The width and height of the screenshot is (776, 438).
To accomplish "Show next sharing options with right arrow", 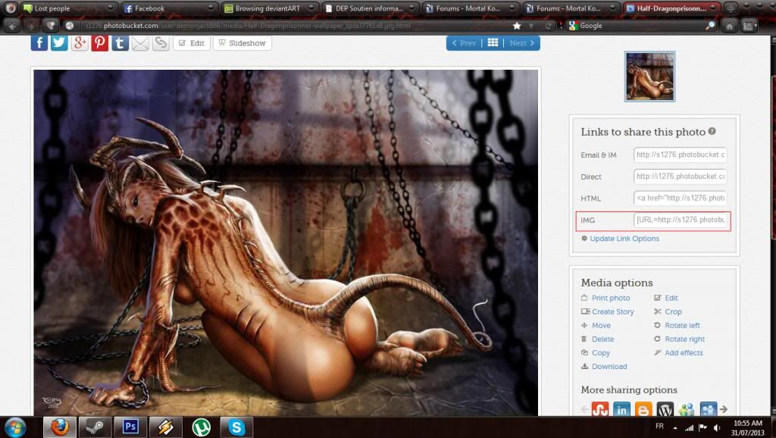I will pyautogui.click(x=724, y=409).
